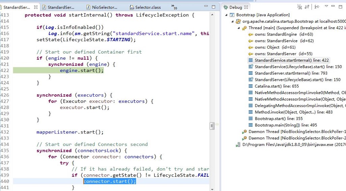Click the instruction stepping mode icon
The width and height of the screenshot is (346, 191).
coord(317,7)
